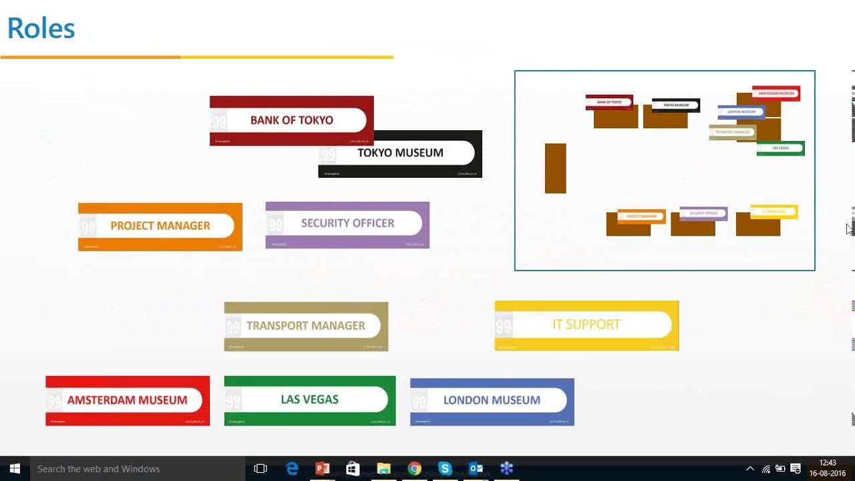Check the battery power tray icon
This screenshot has height=481, width=855.
click(780, 469)
